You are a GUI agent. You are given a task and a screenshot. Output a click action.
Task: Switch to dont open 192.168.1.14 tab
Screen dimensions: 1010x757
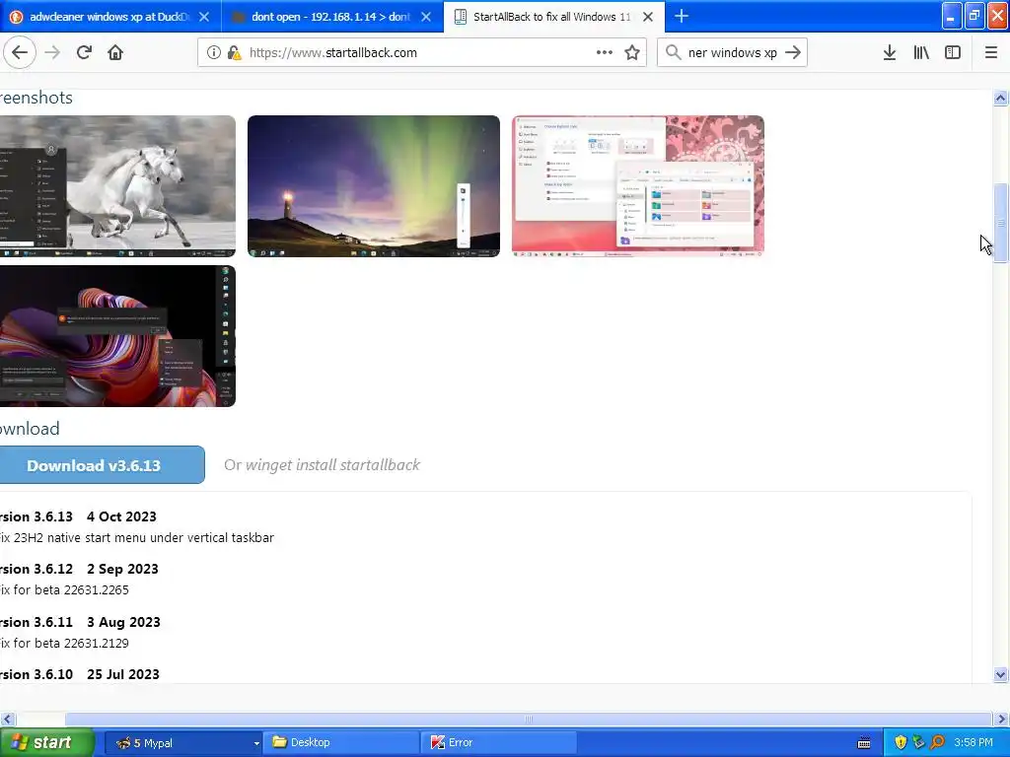click(331, 17)
